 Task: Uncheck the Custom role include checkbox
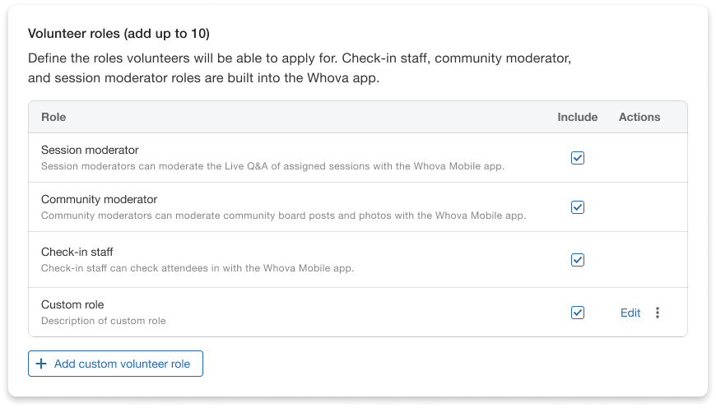578,313
